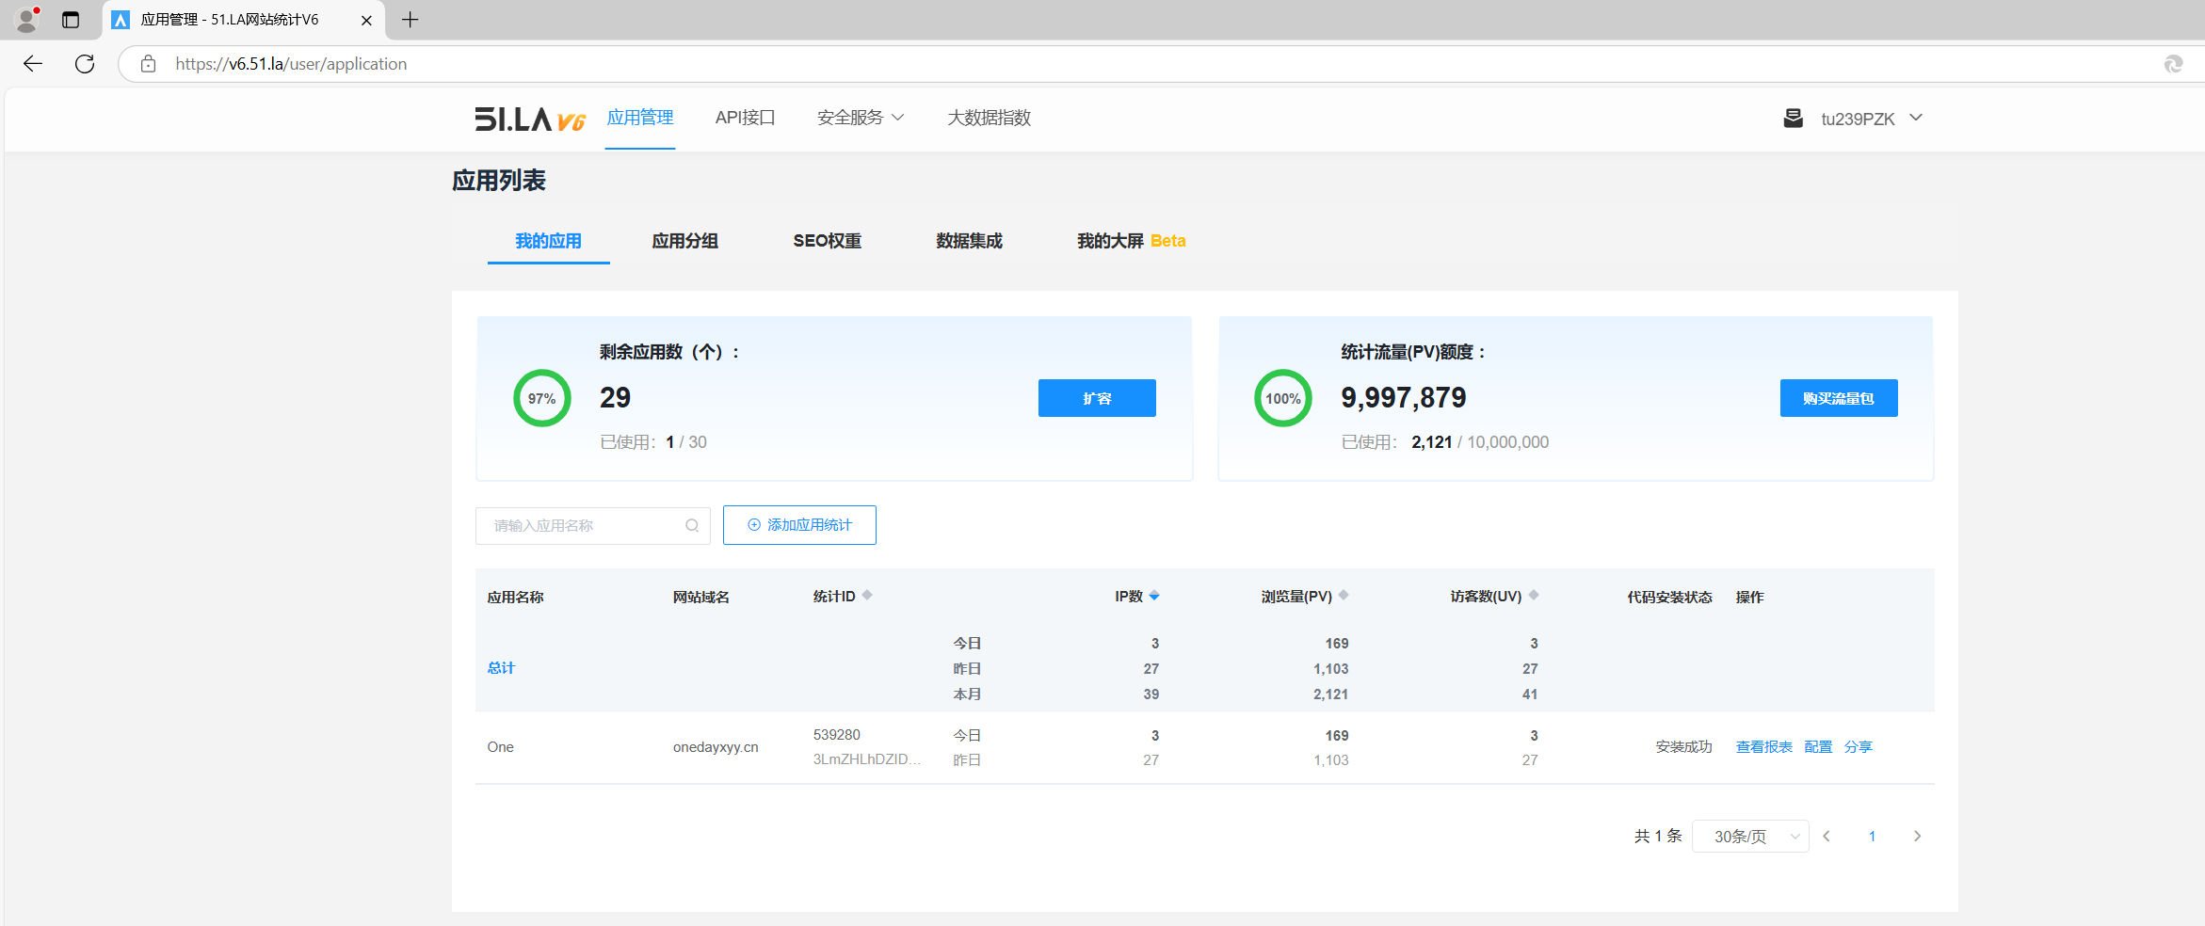
Task: Sort table by 访客数(UV) column sorter
Action: (x=1534, y=595)
